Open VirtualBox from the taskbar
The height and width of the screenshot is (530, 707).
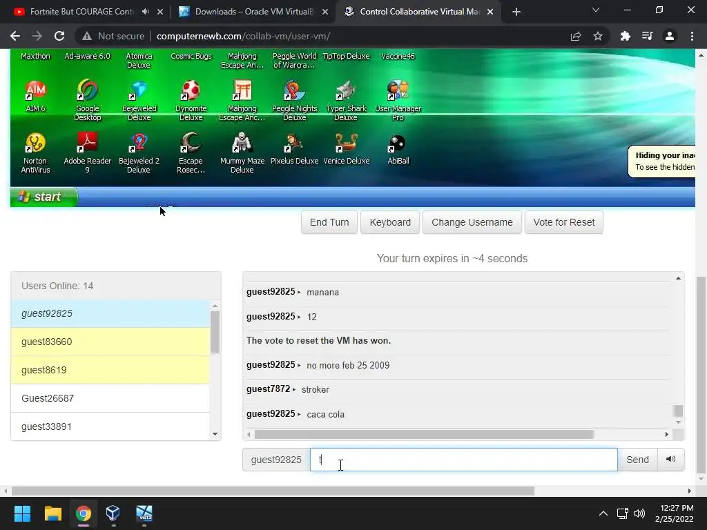113,513
